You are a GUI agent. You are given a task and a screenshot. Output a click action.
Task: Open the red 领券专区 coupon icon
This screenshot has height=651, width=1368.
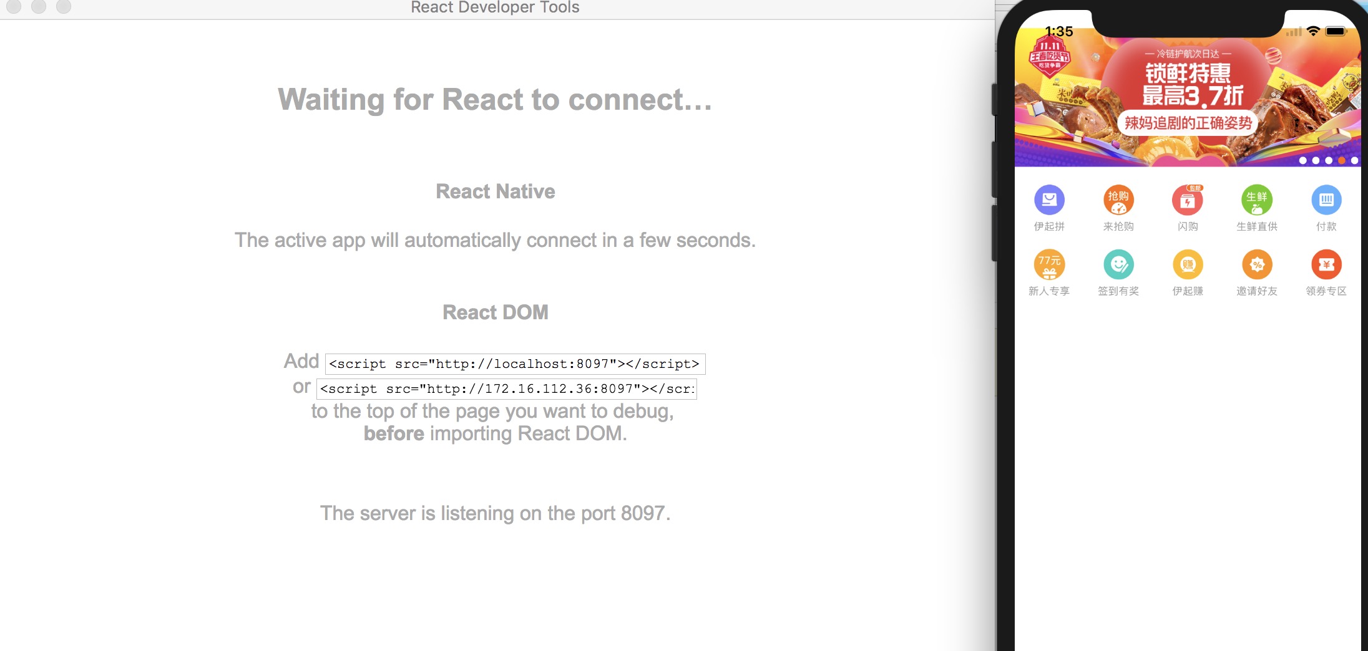coord(1326,264)
